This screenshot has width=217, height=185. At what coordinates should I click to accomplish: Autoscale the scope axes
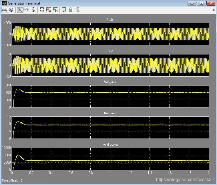(42, 10)
